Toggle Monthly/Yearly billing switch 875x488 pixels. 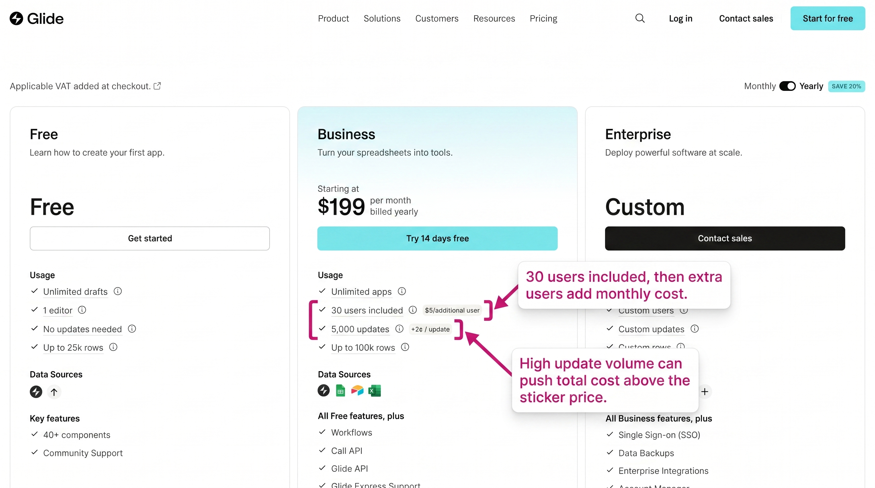787,86
